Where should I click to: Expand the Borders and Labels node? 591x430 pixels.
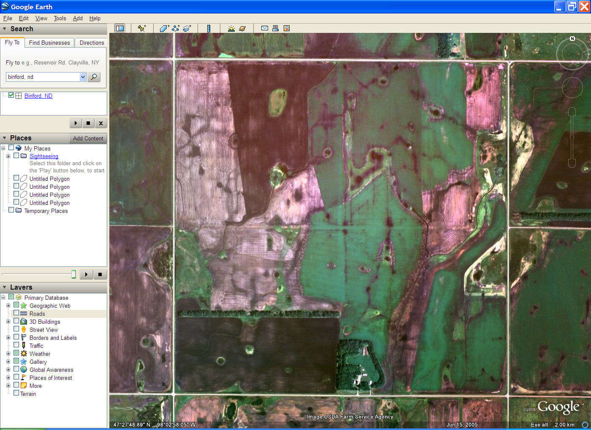[x=8, y=338]
